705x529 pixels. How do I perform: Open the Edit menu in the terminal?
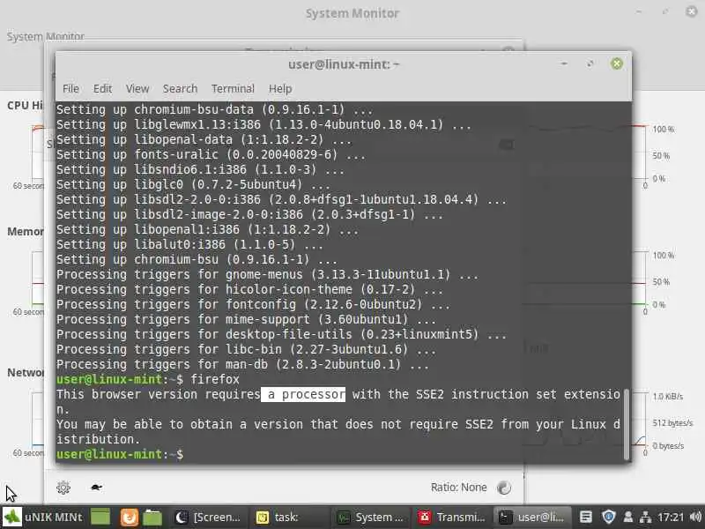(102, 89)
